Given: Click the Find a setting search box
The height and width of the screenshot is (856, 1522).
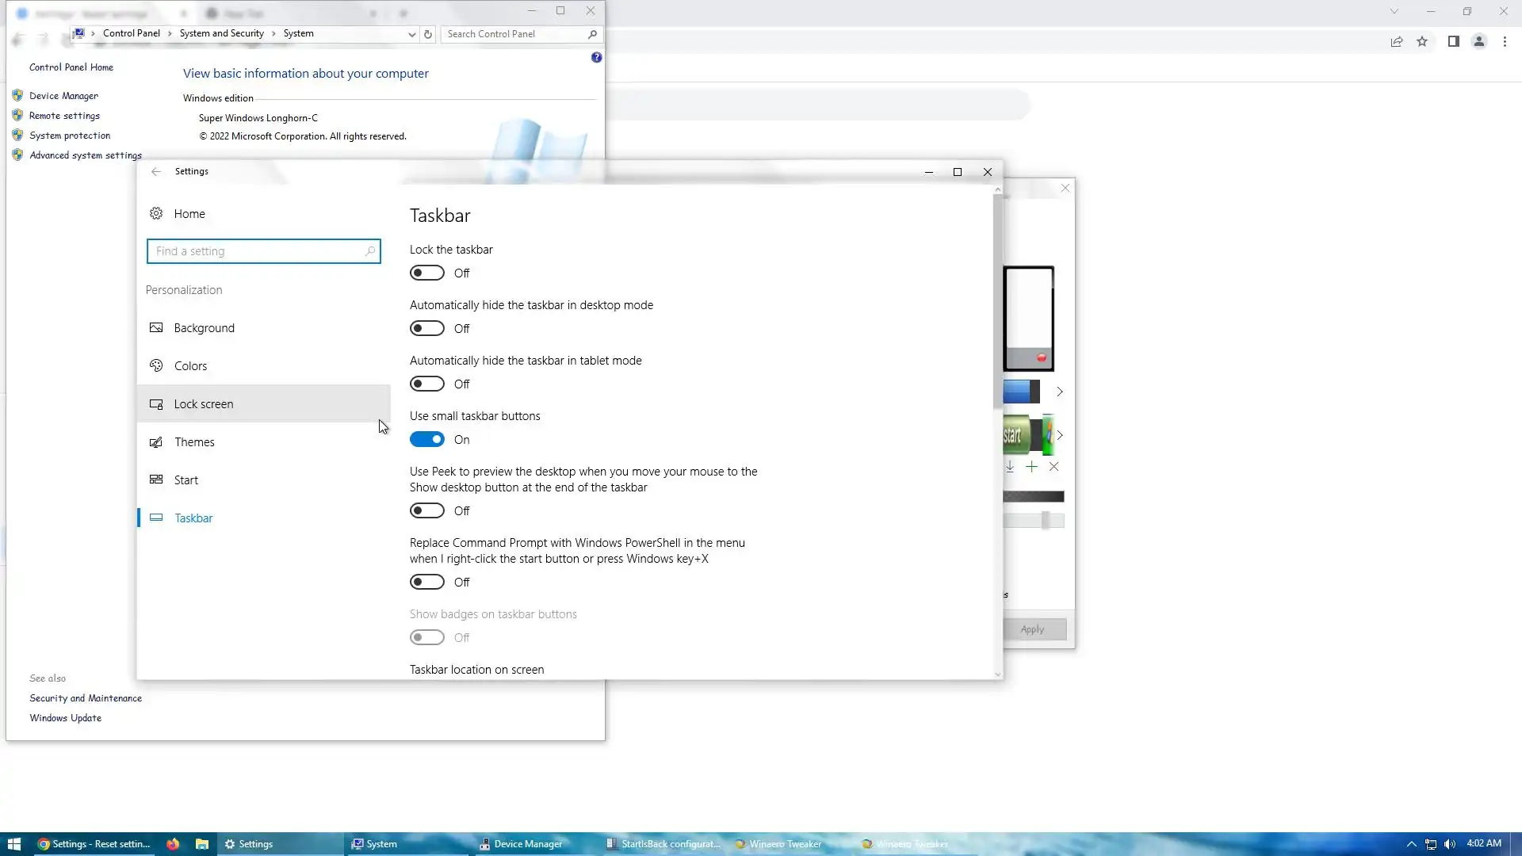Looking at the screenshot, I should [258, 251].
